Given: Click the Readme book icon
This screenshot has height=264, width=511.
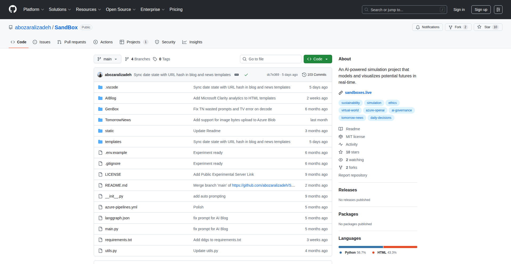Looking at the screenshot, I should (341, 129).
